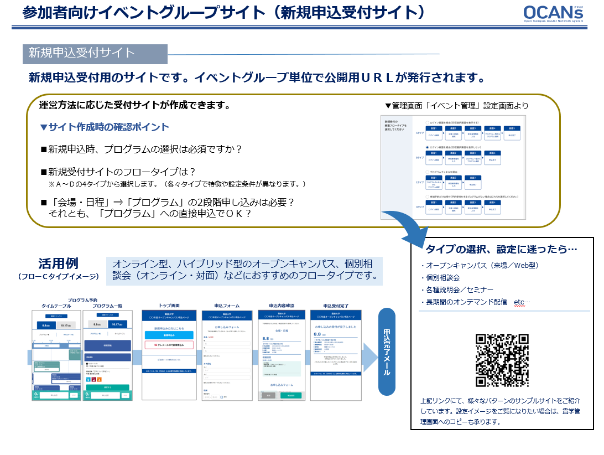Open the トップ画面 thumbnail
Image resolution: width=604 pixels, height=455 pixels.
169,355
